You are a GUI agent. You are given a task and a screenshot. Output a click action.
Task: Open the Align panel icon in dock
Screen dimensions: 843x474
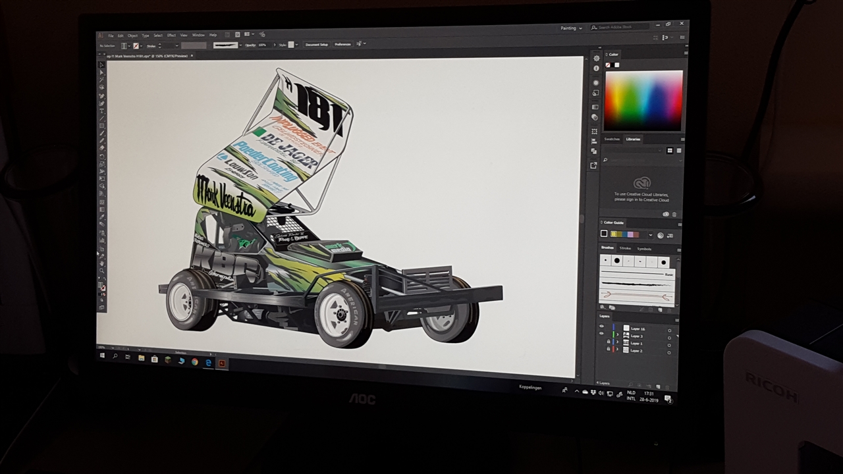[594, 142]
